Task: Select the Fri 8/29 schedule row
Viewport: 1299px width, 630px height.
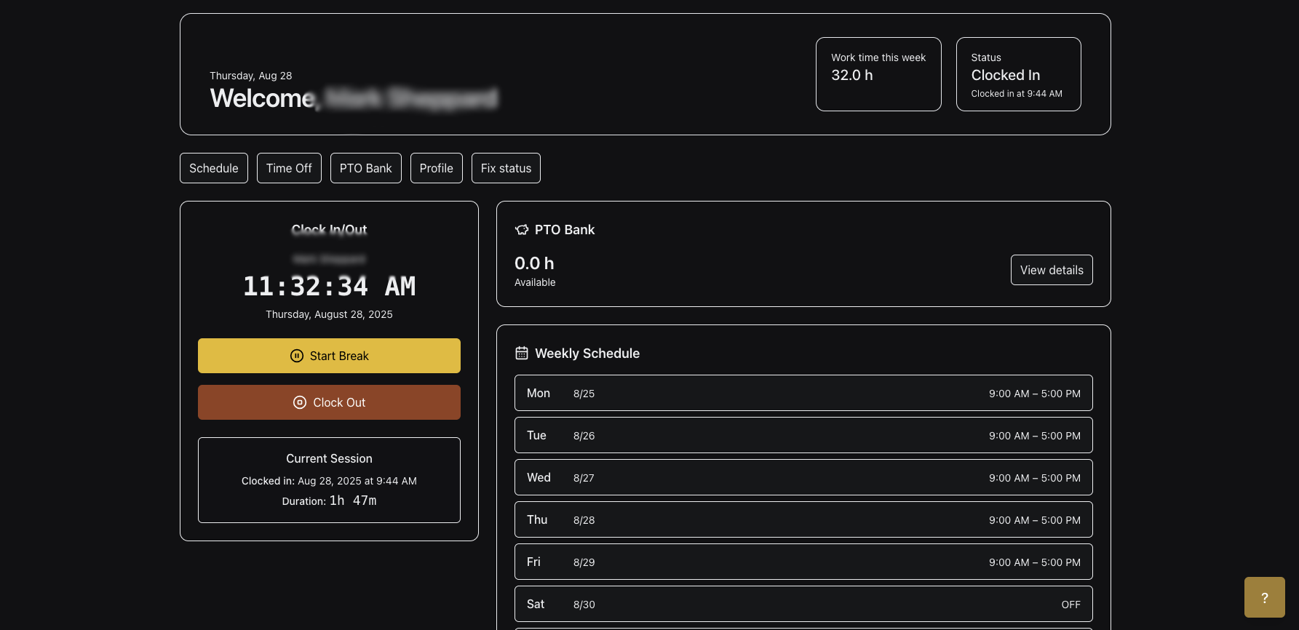Action: pos(803,562)
